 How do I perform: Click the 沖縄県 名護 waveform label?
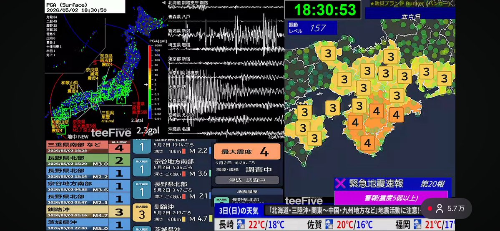[179, 129]
